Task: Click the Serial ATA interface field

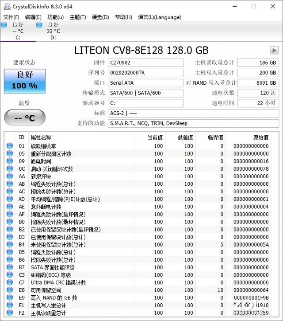Action: coord(145,83)
